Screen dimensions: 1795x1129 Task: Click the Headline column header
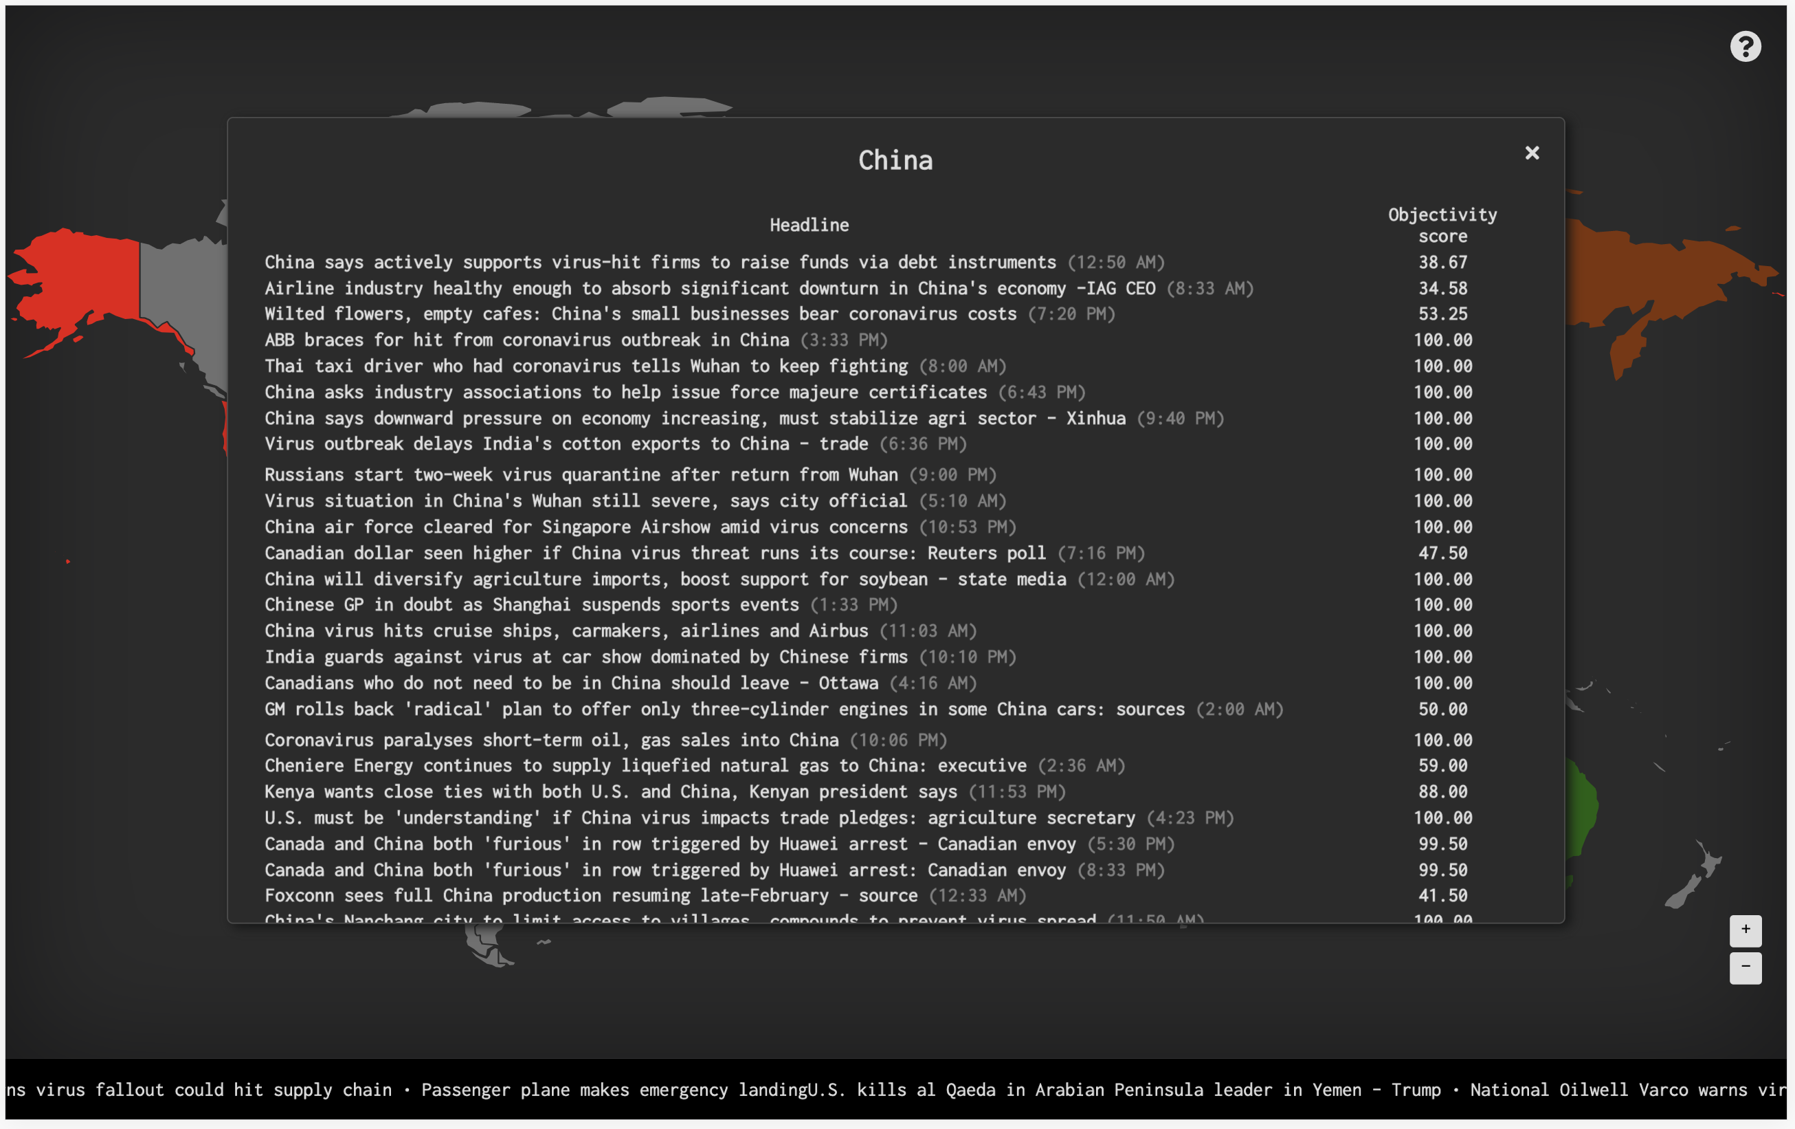point(809,226)
